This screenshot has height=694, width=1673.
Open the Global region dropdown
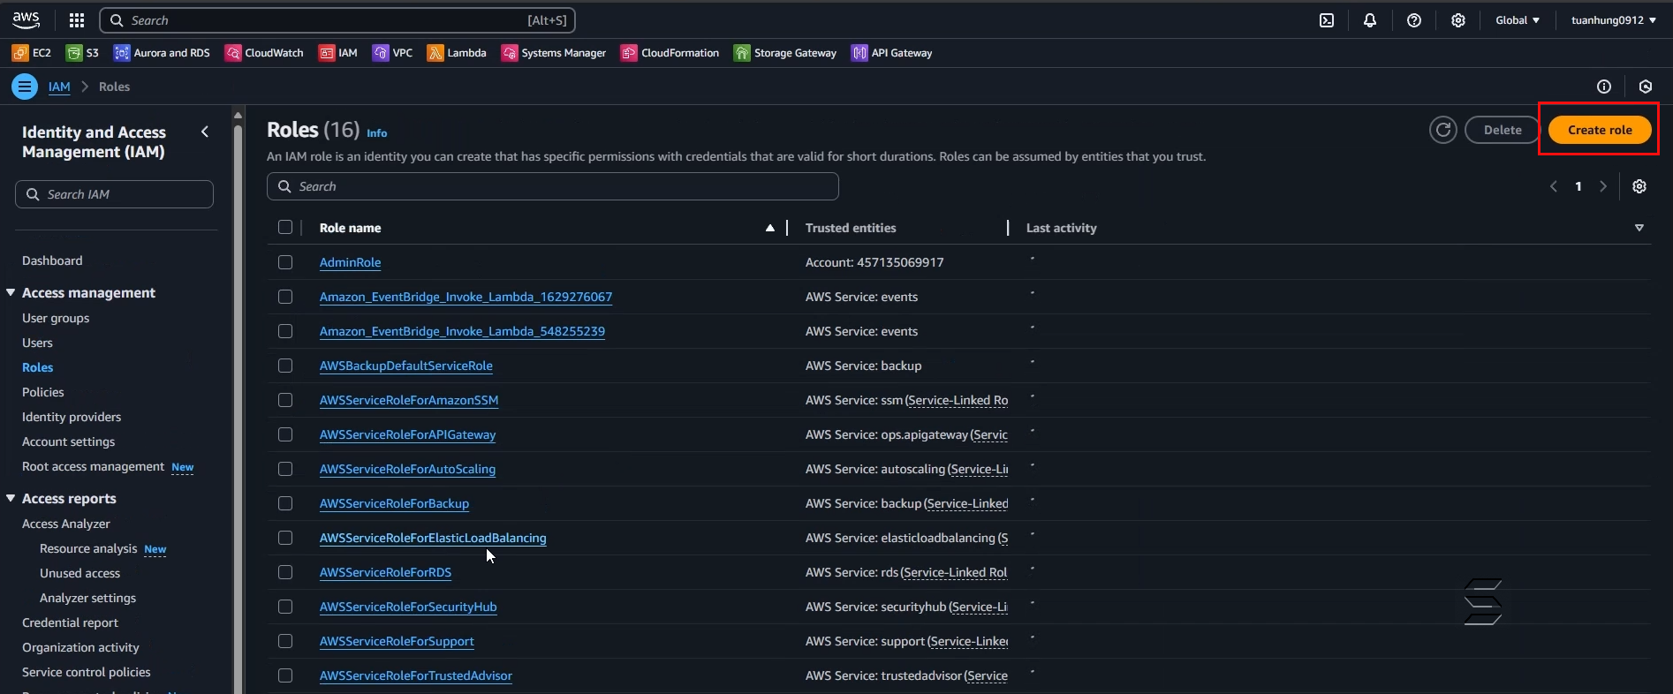tap(1518, 20)
